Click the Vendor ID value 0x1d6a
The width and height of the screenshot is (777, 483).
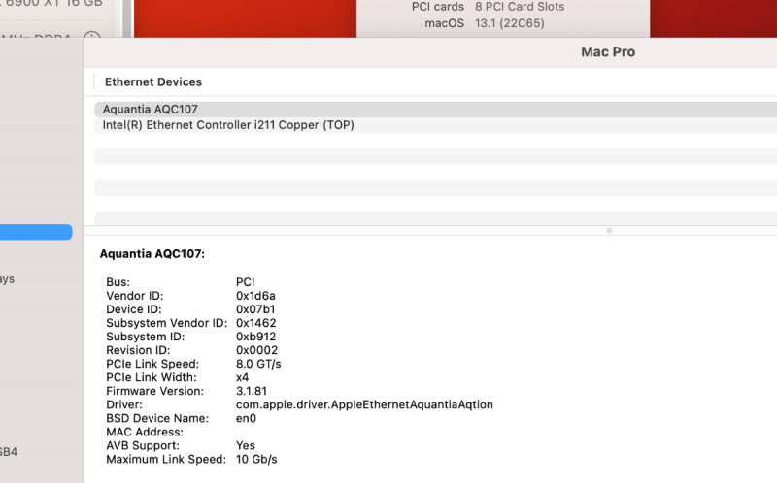255,296
